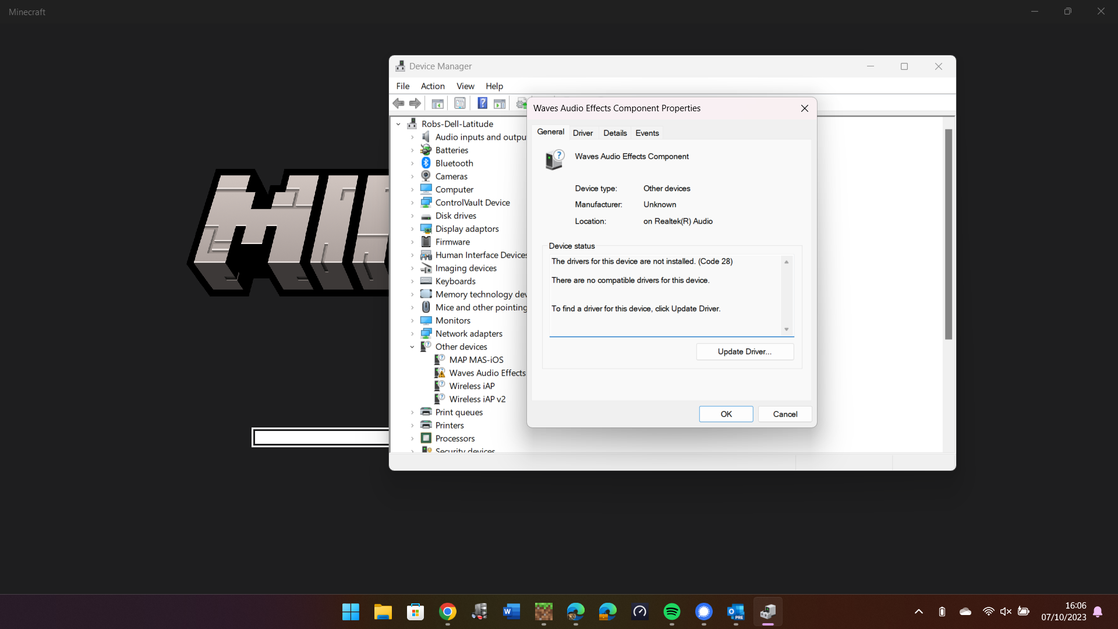
Task: Switch to the Driver tab
Action: pos(582,133)
